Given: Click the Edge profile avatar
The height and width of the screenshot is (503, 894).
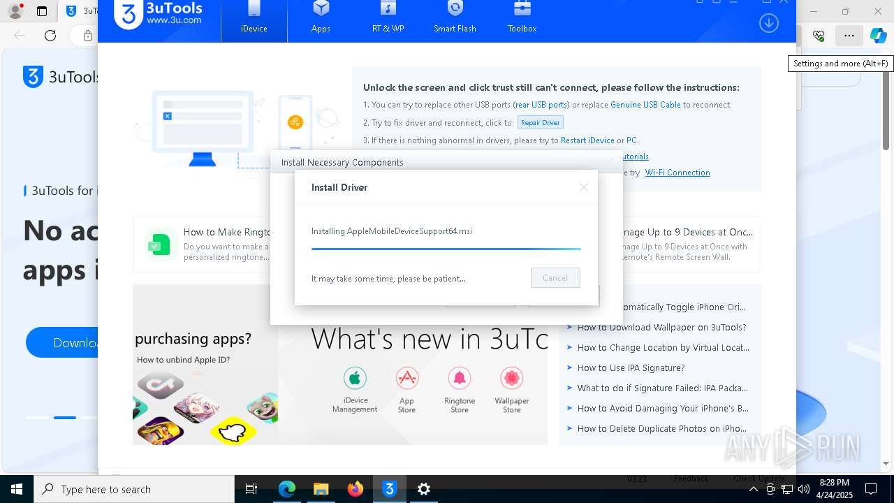Looking at the screenshot, I should pos(15,11).
